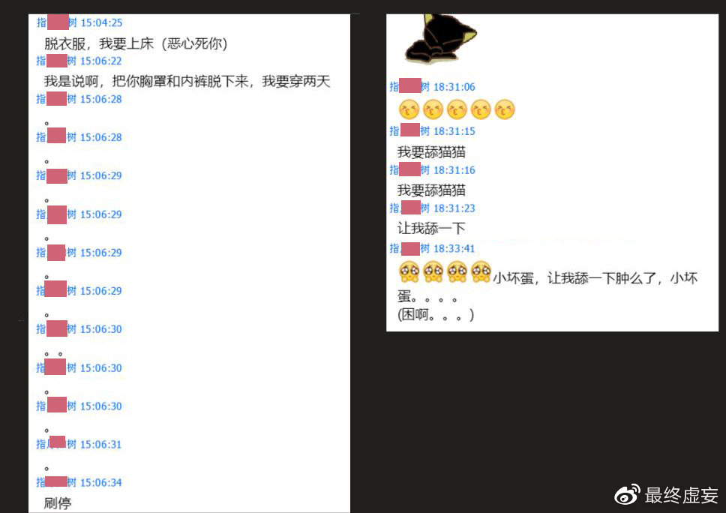Click the 18:33:41 message header
The image size is (726, 513).
432,249
